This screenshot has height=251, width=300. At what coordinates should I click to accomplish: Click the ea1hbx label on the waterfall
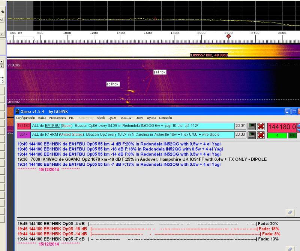pos(159,72)
